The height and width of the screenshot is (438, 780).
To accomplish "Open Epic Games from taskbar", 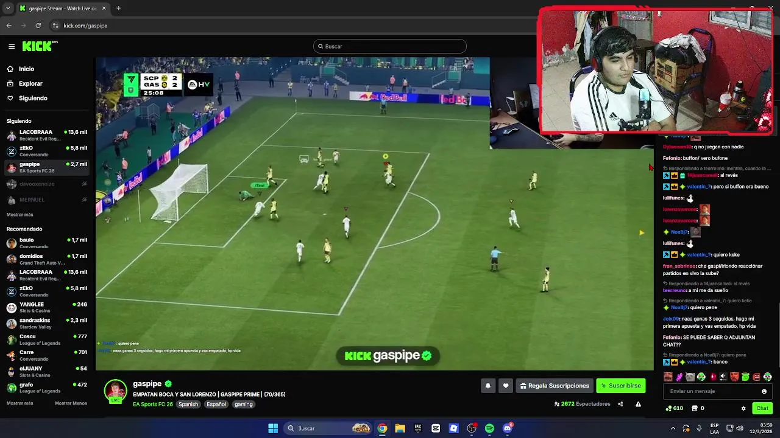I will (x=418, y=428).
